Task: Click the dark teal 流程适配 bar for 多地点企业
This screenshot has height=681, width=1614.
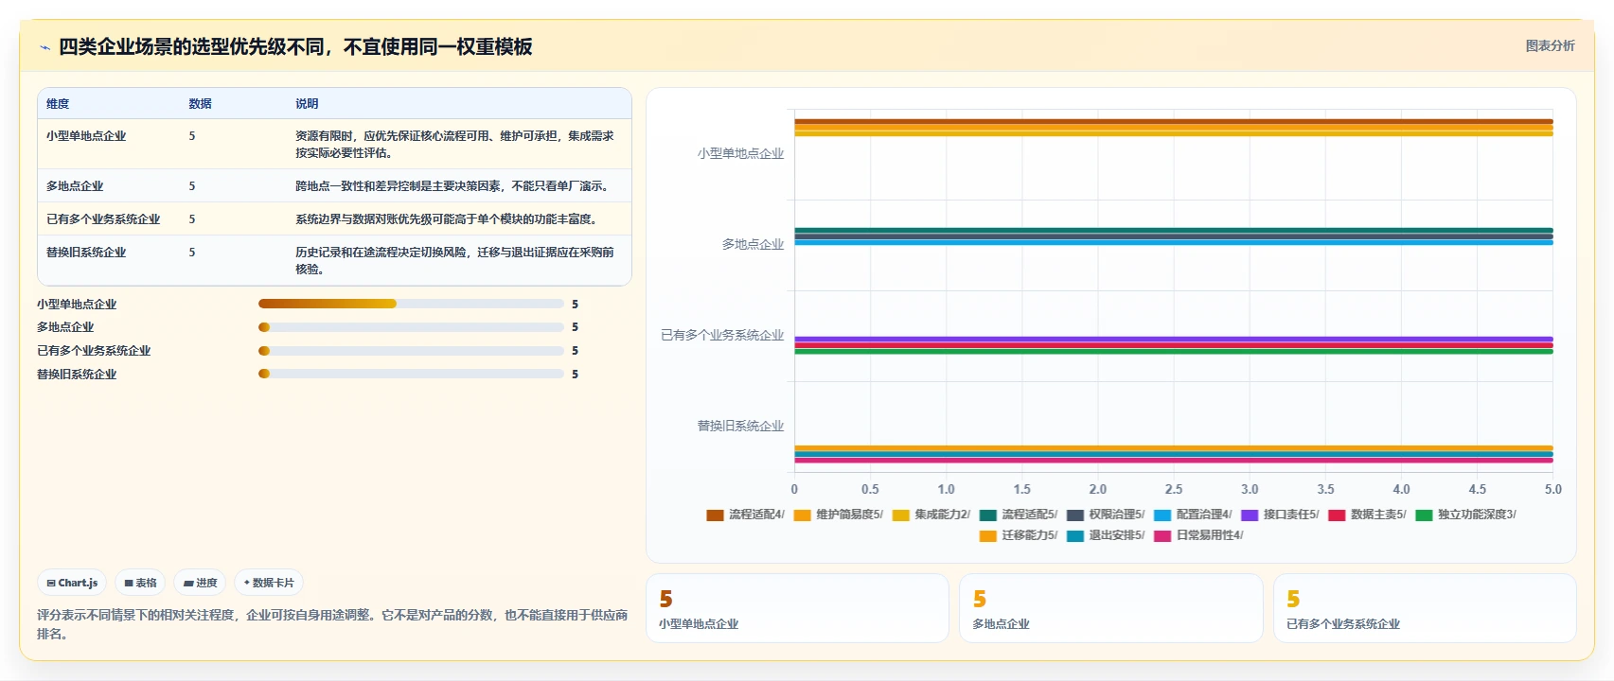Action: (x=1174, y=230)
